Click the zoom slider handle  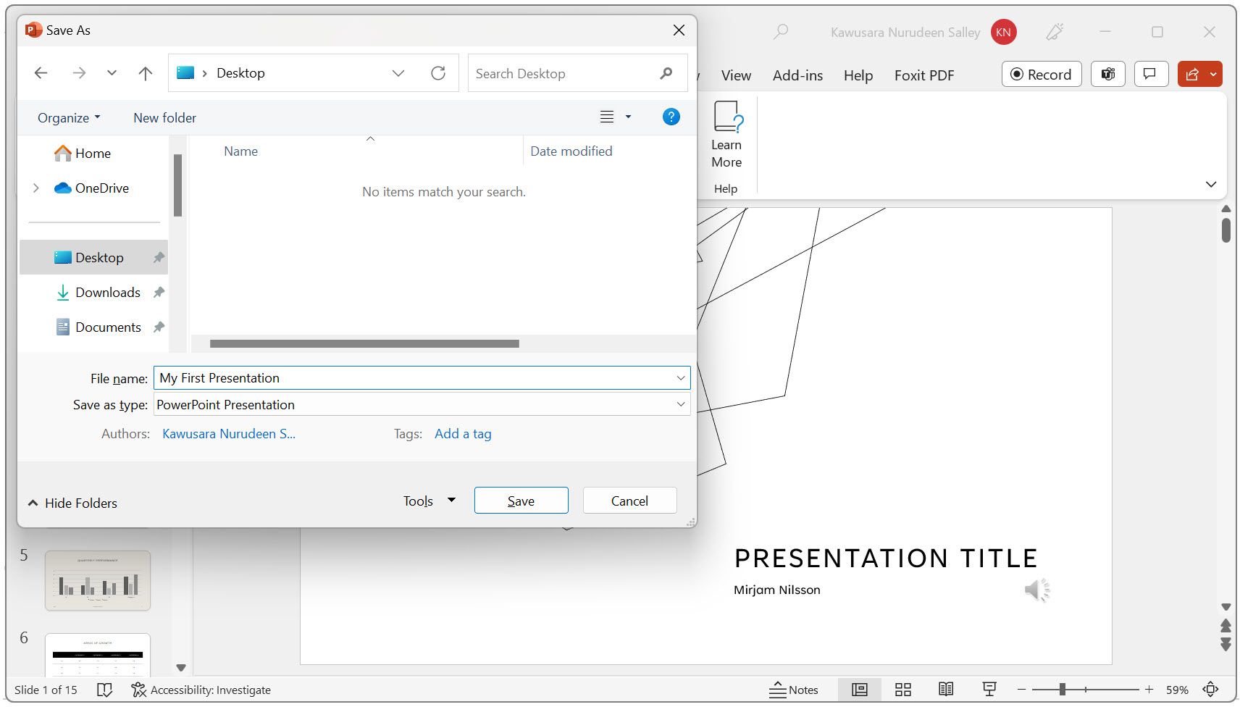tap(1063, 689)
